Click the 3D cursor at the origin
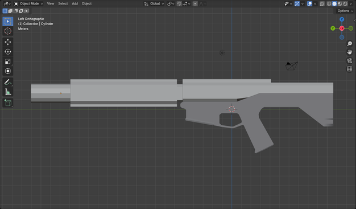 [x=231, y=109]
